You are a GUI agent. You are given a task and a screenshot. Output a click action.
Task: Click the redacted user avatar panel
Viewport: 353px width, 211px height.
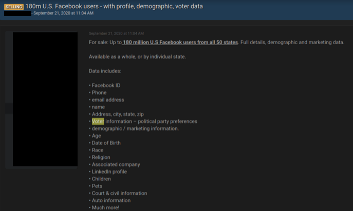(x=45, y=99)
